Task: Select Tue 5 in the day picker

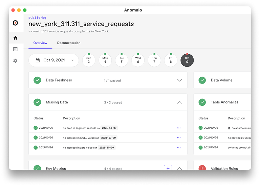Action: (122, 60)
